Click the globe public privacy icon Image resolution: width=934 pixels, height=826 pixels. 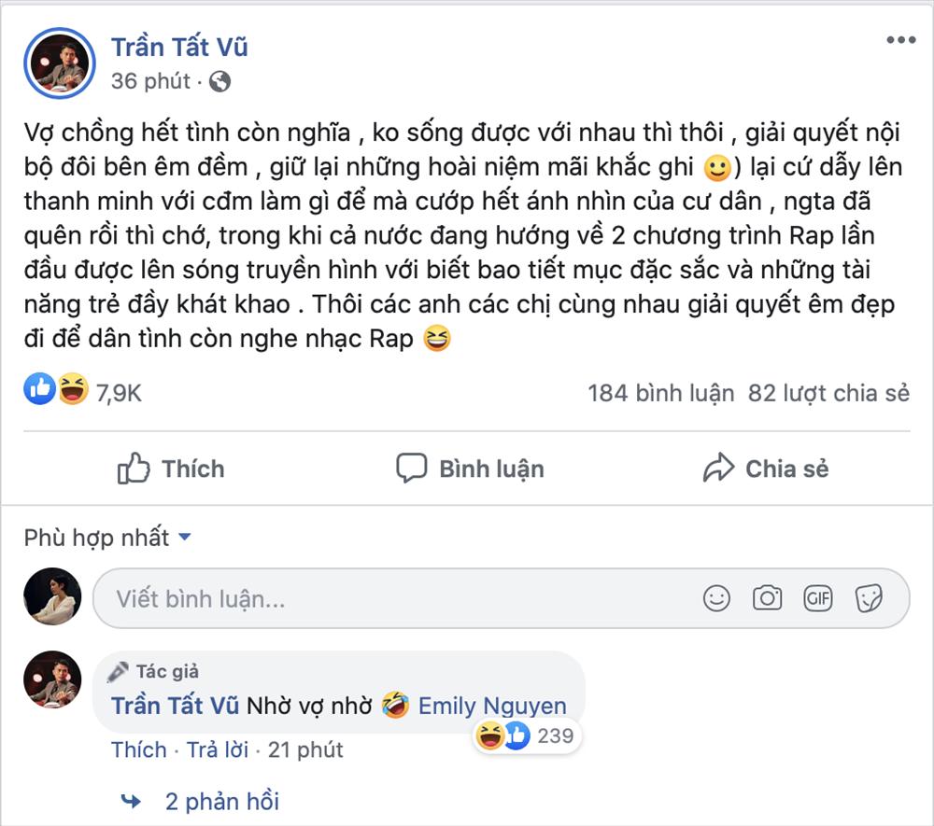coord(220,81)
